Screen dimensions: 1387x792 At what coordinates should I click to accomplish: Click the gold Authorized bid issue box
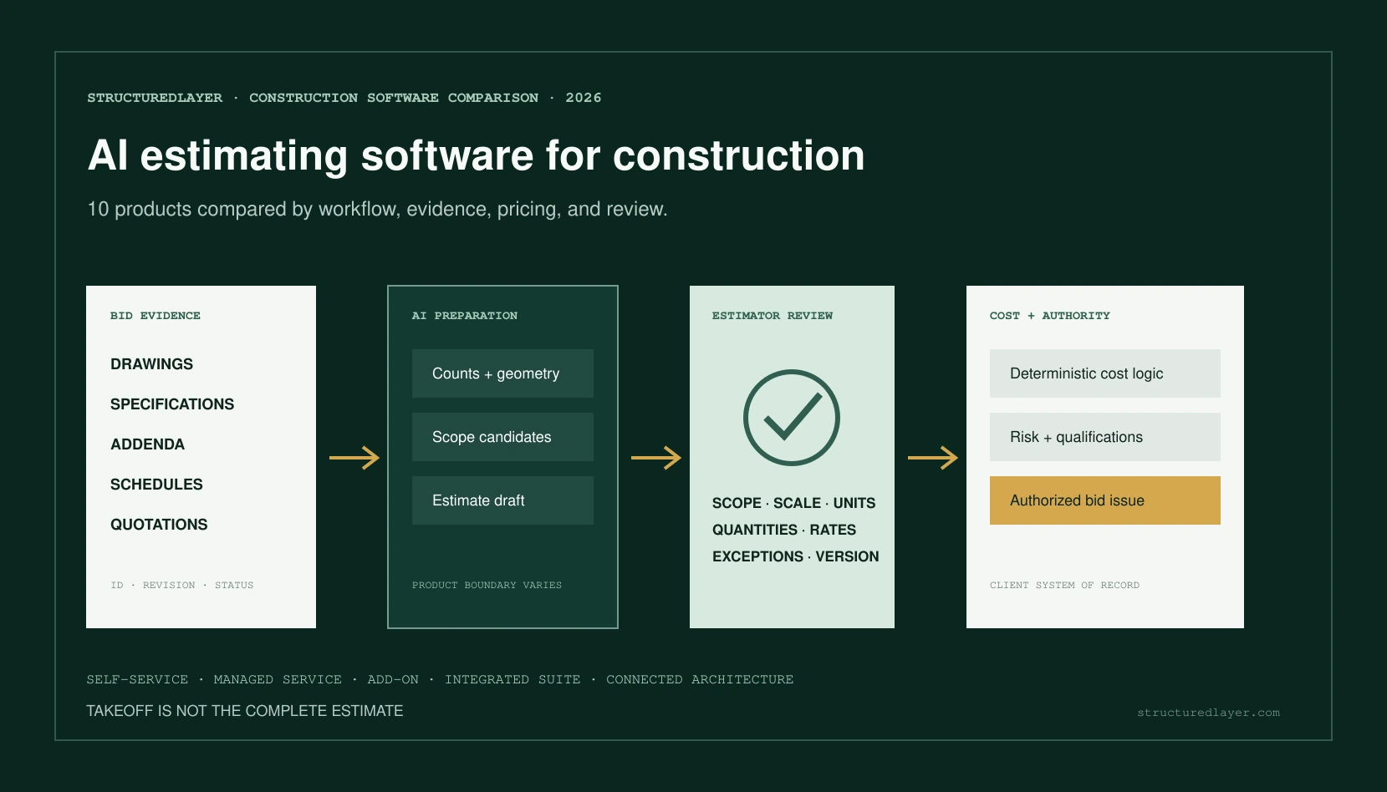(1104, 500)
